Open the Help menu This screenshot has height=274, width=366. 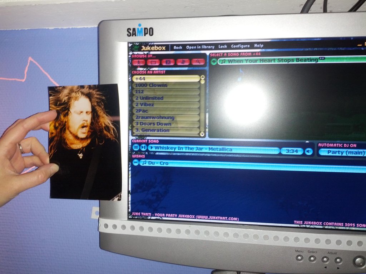point(259,46)
